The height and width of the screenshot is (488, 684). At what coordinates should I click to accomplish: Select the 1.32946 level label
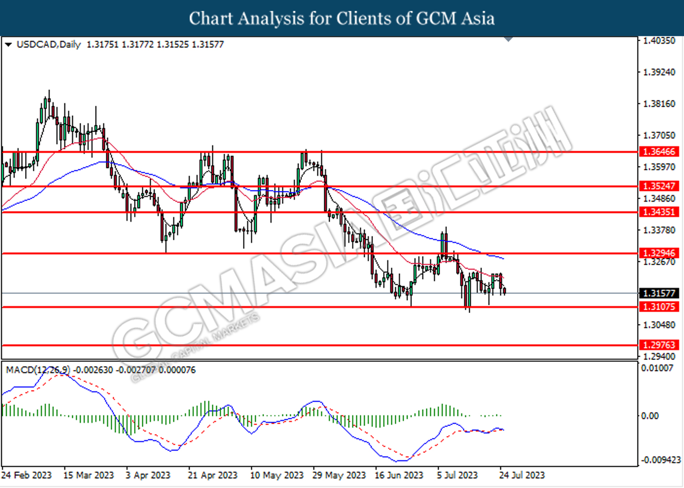point(659,253)
